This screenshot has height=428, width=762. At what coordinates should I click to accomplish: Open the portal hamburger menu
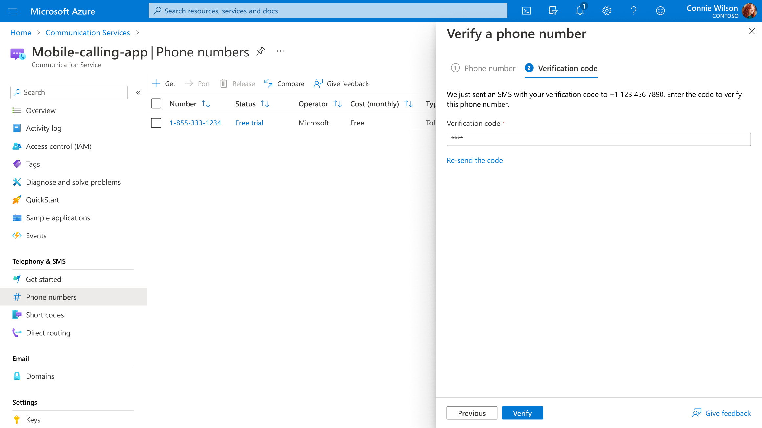point(12,11)
